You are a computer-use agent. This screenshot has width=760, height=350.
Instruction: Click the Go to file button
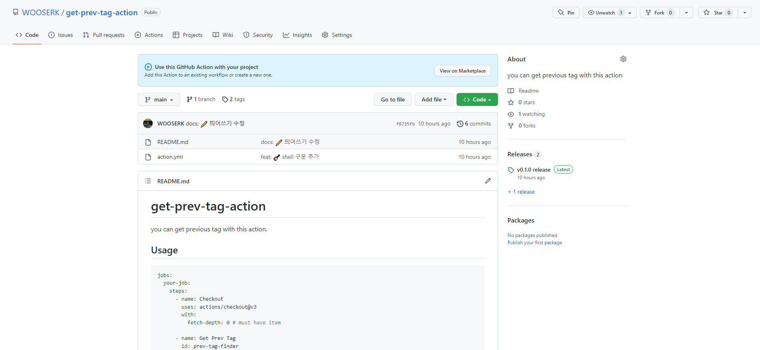pos(393,99)
